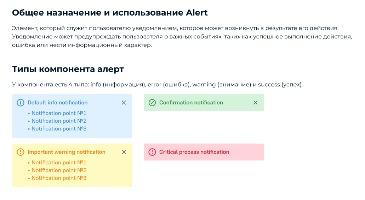365x200 pixels.
Task: Click the 'Confirmation notification' title text
Action: point(191,103)
